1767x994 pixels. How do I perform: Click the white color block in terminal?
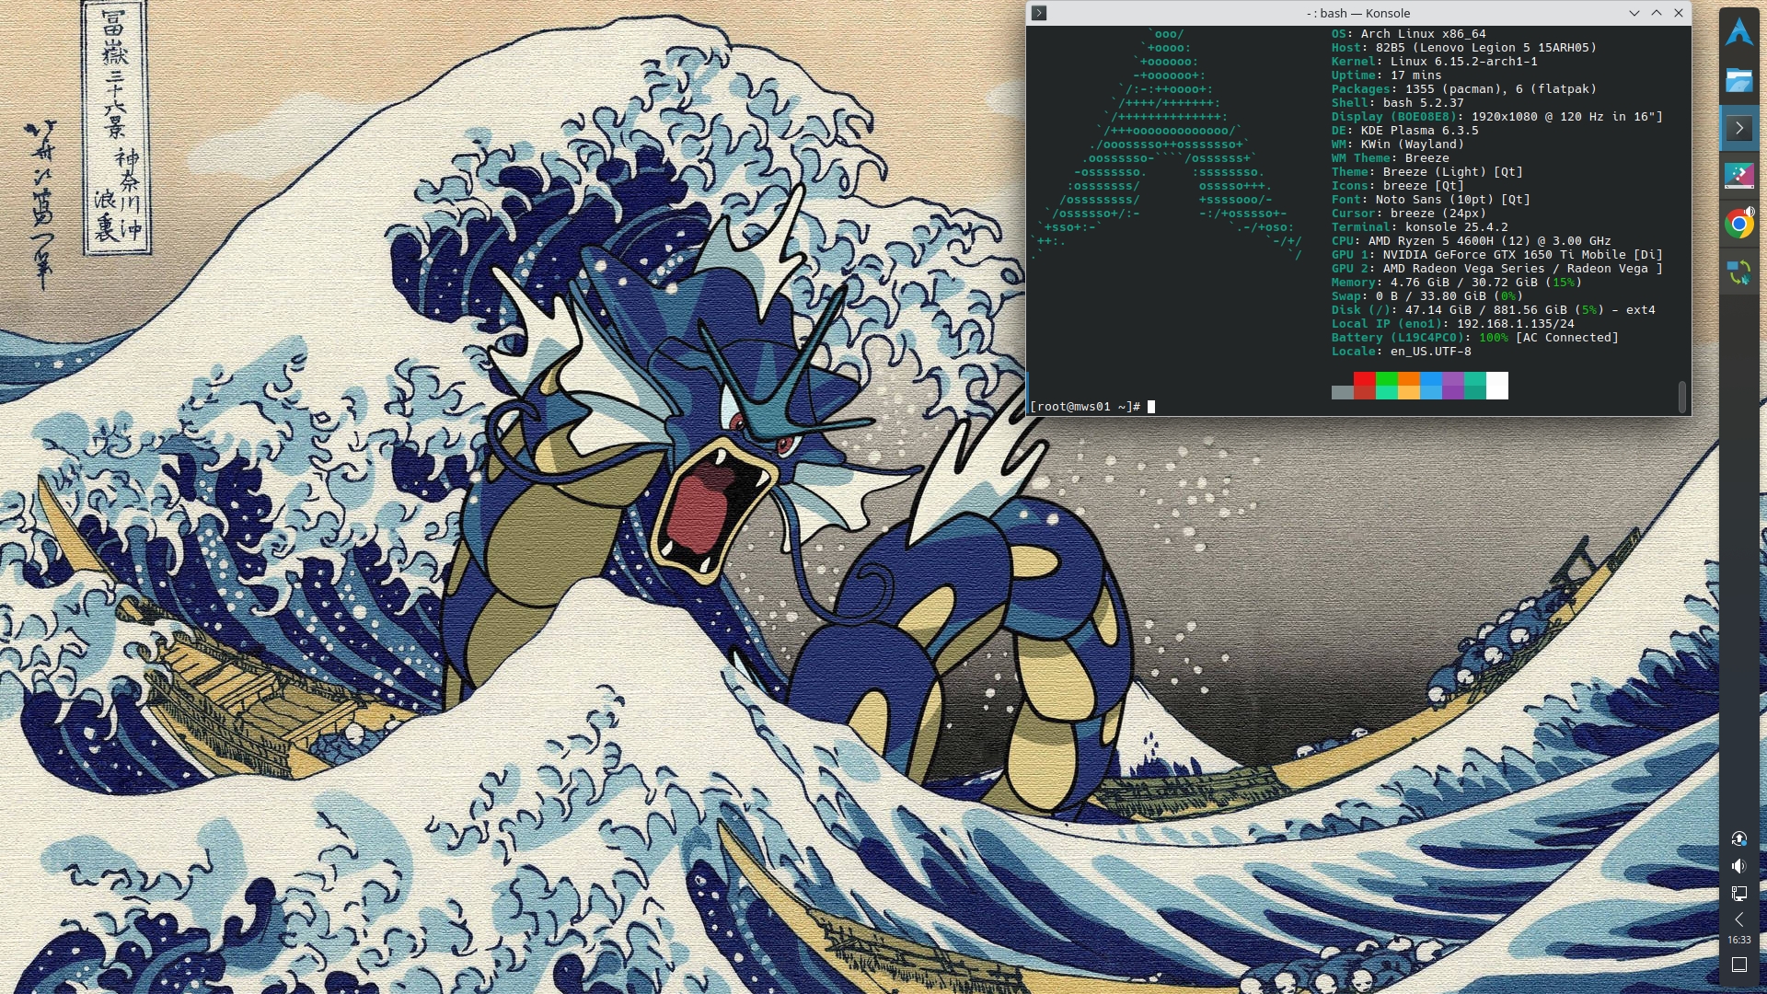click(x=1497, y=386)
